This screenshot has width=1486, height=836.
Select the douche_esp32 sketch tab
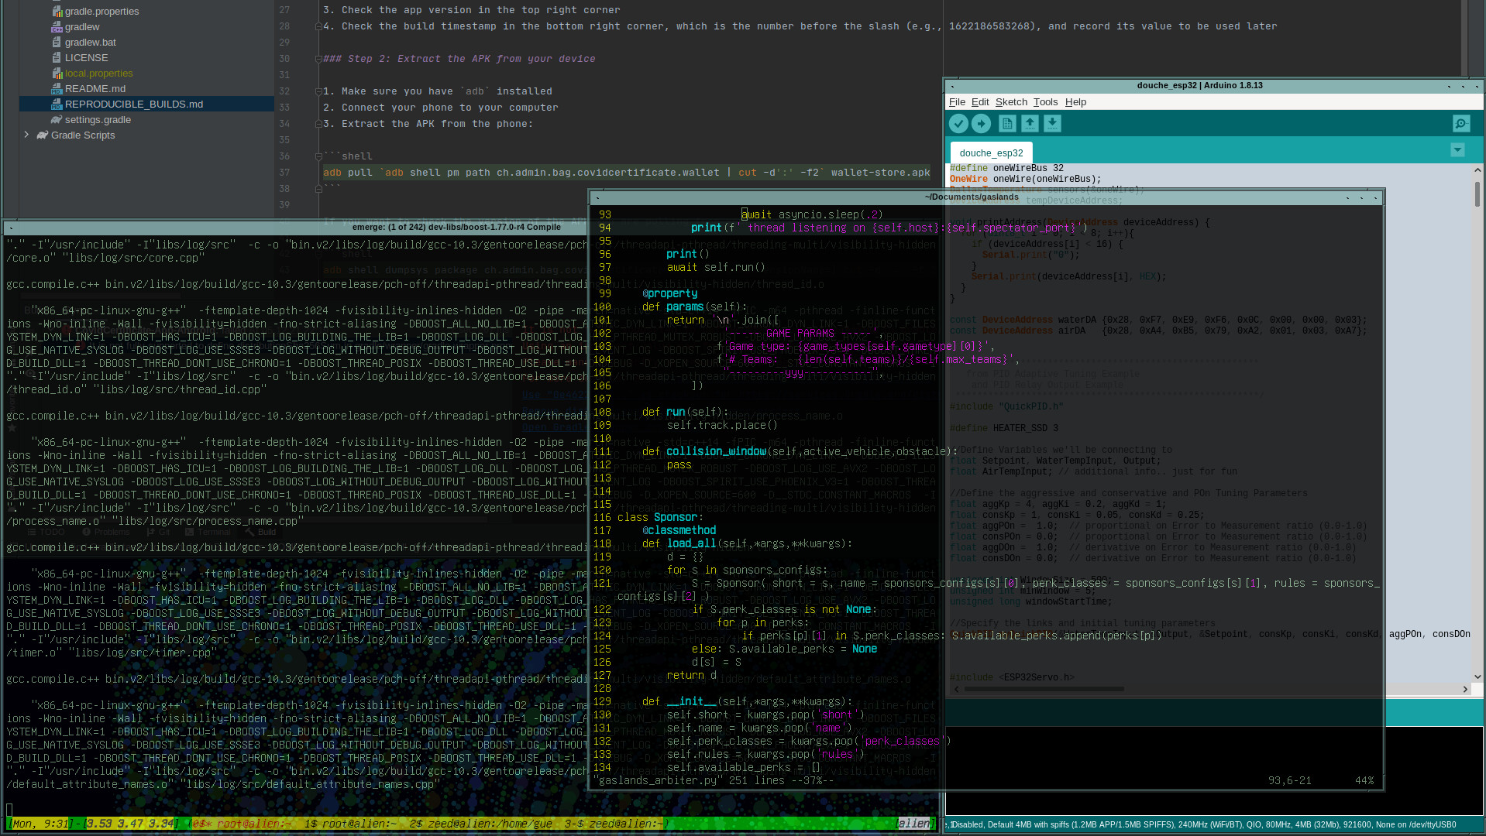[x=991, y=152]
